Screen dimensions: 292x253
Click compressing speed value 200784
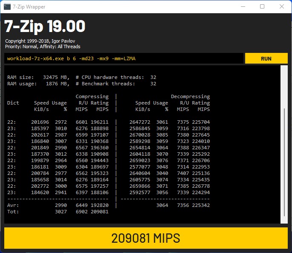point(40,173)
